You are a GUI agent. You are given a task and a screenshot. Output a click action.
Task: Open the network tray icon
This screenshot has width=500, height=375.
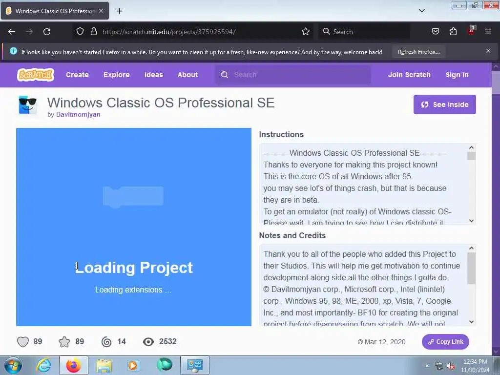point(439,366)
